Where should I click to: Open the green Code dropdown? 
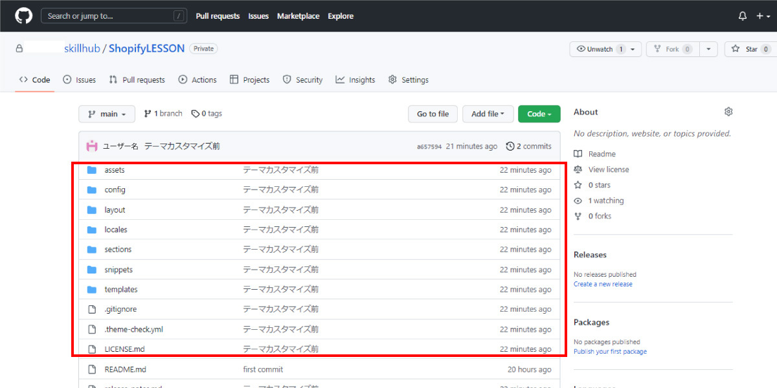(x=539, y=114)
